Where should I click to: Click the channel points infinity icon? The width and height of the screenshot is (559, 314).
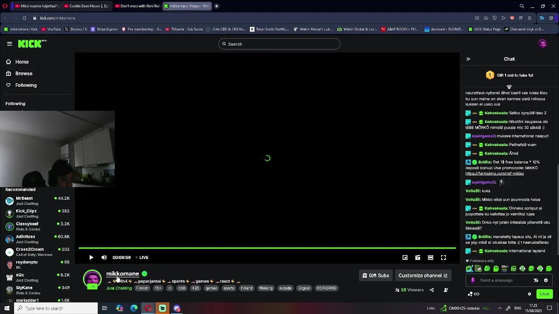pyautogui.click(x=473, y=294)
